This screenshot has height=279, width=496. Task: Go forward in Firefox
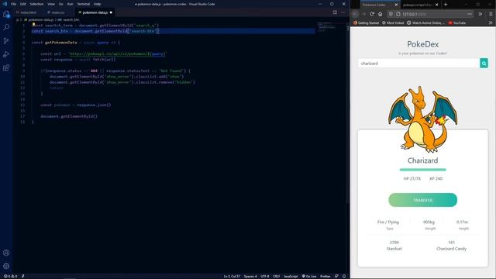click(363, 14)
